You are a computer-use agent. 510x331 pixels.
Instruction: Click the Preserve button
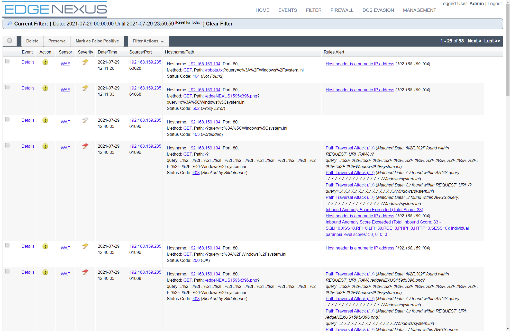[57, 41]
